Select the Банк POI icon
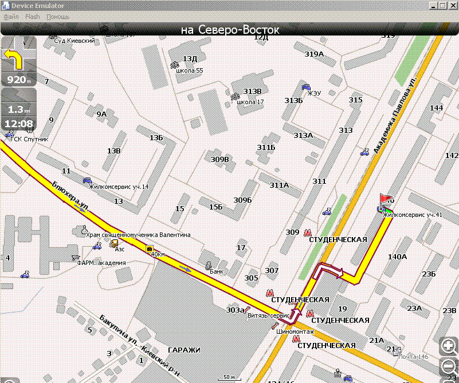 [208, 266]
